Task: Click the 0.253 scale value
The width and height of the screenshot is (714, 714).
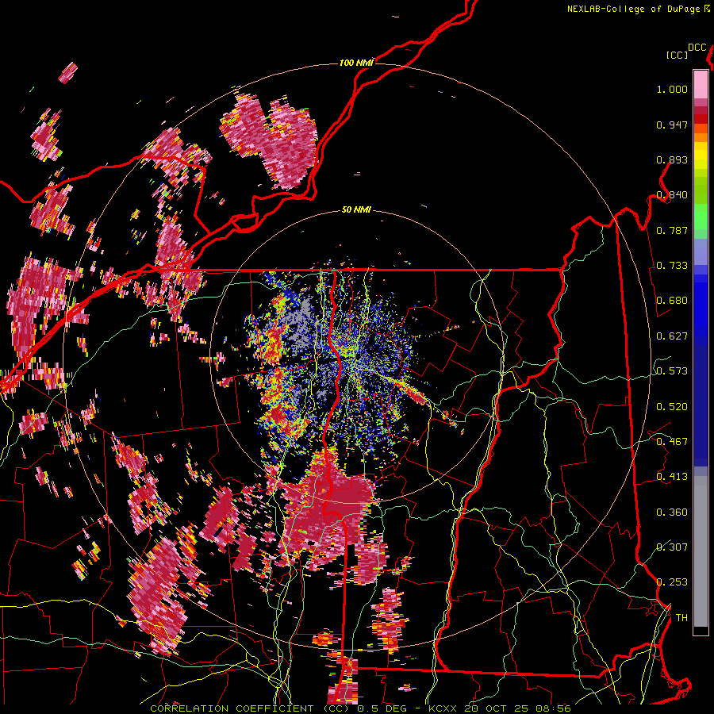Action: 672,582
